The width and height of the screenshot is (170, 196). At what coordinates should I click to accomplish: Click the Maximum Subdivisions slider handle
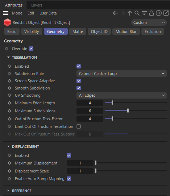tap(128, 110)
